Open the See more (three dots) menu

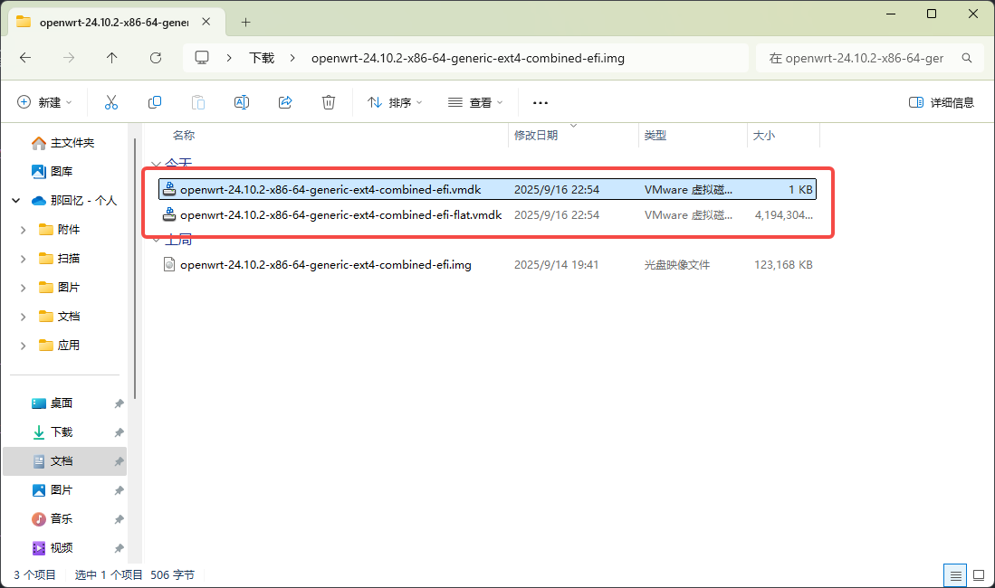[540, 102]
